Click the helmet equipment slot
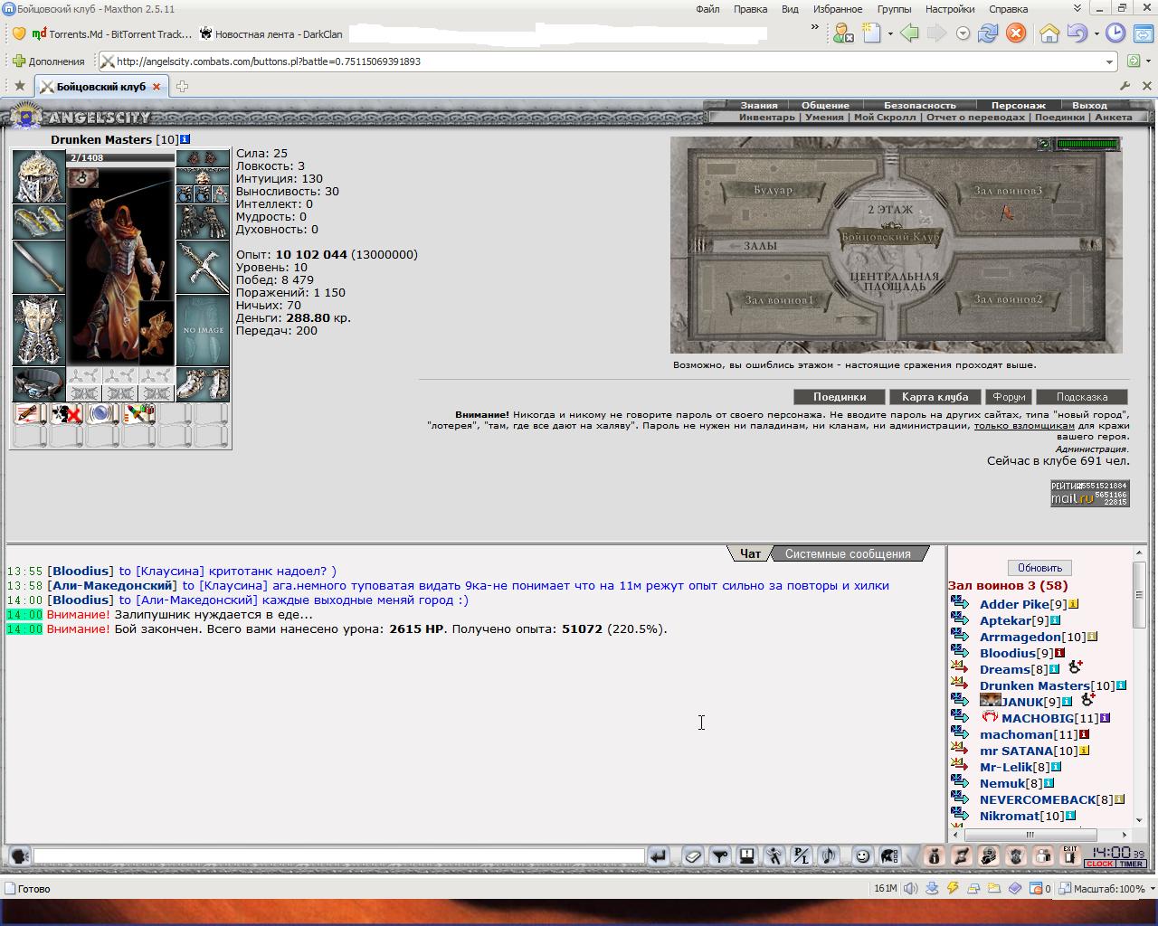This screenshot has height=926, width=1158. [39, 177]
